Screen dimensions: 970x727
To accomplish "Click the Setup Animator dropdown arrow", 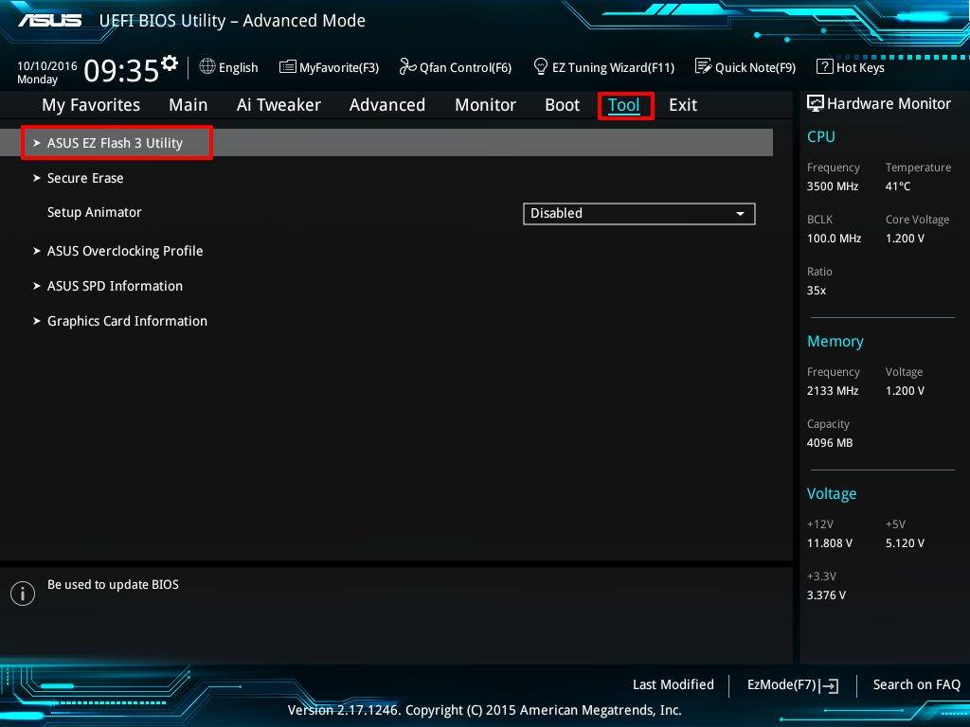I will (740, 213).
